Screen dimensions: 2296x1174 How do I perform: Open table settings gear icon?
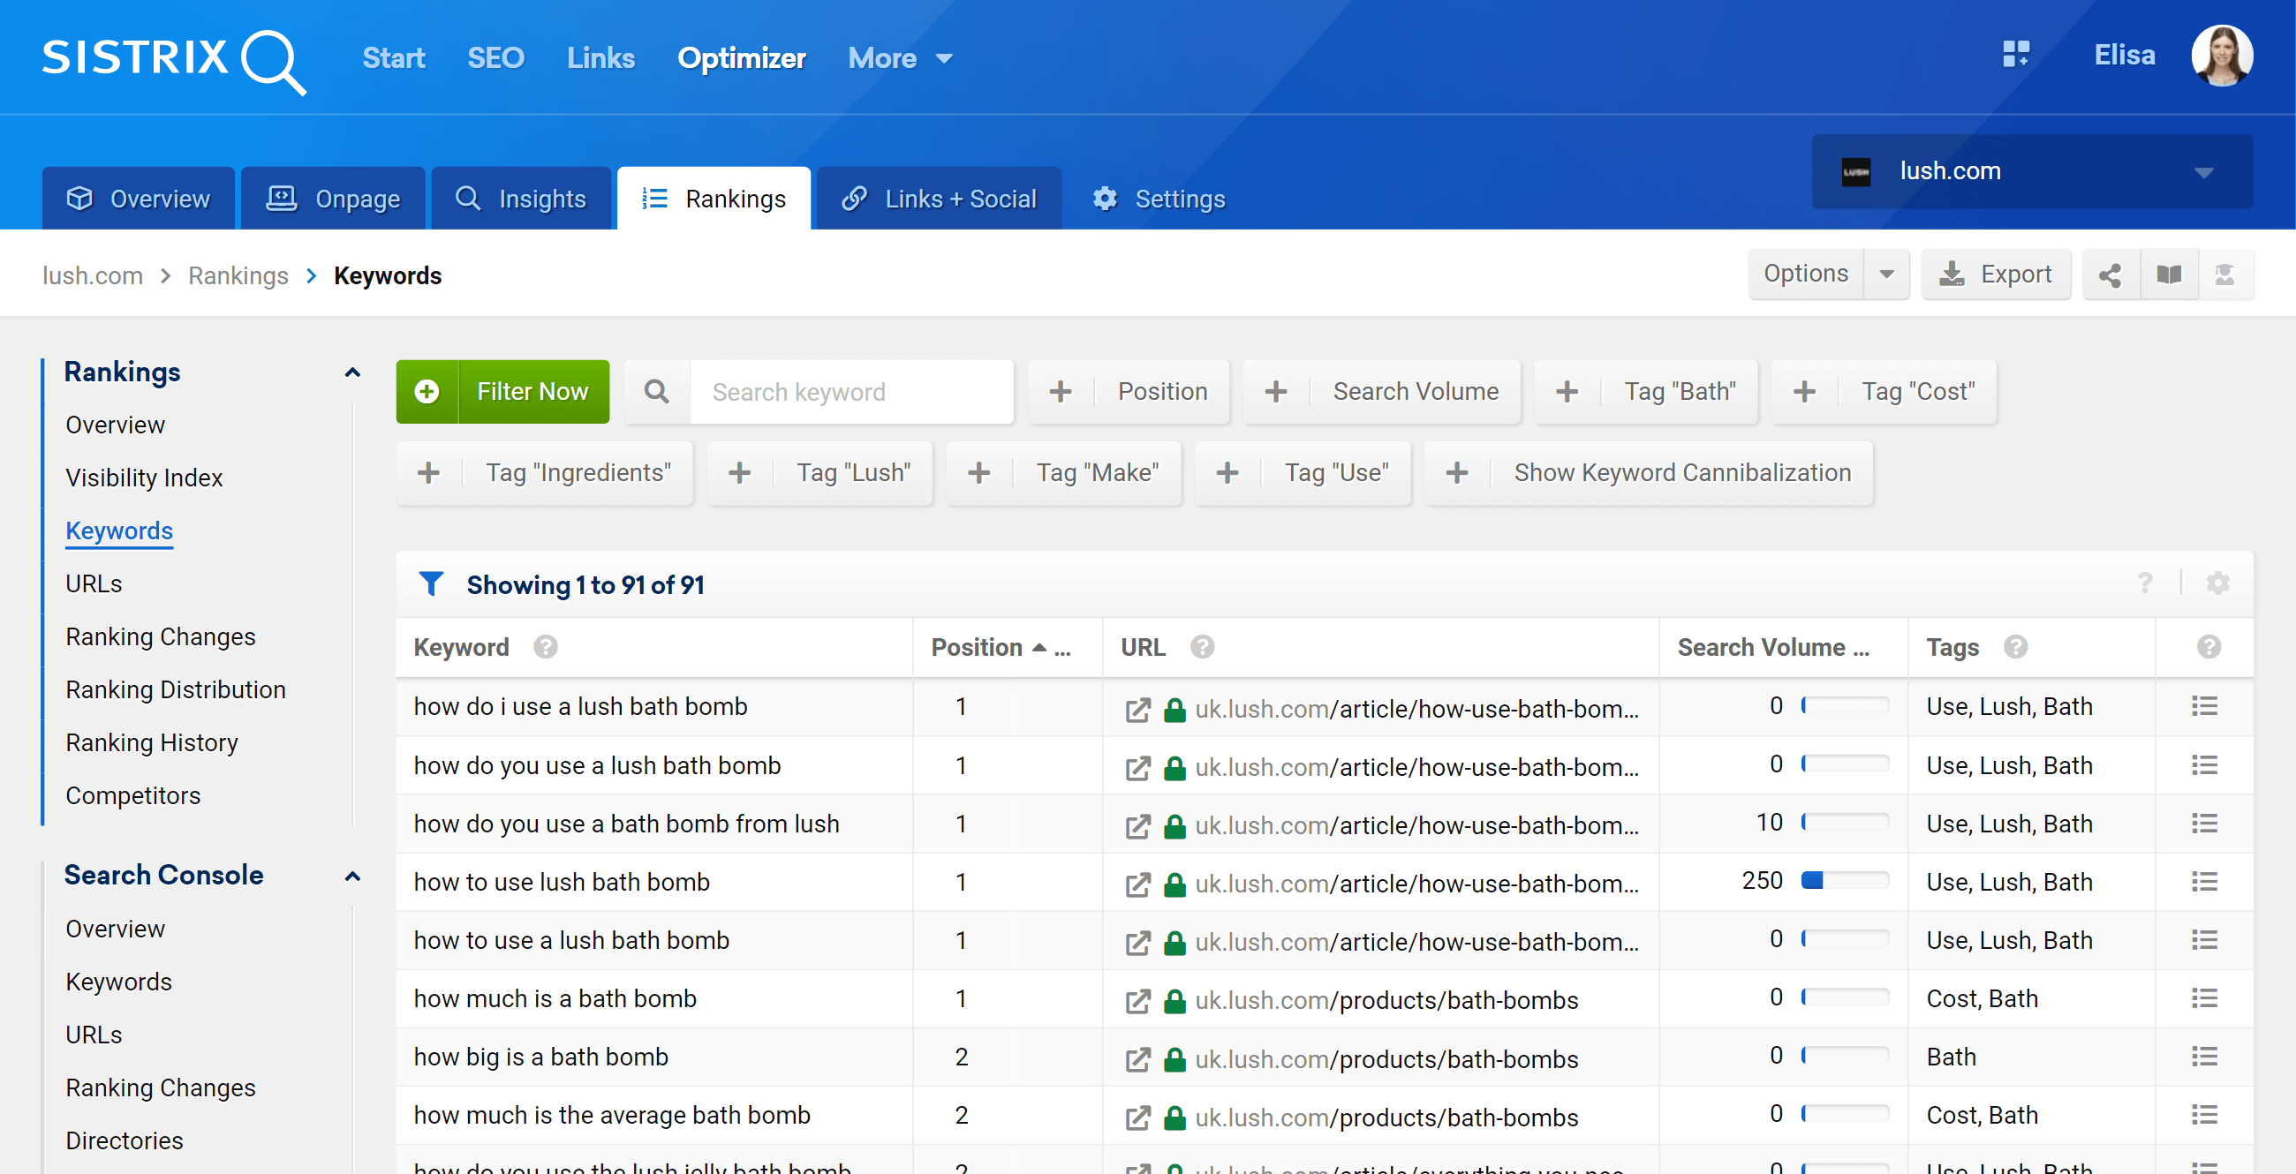tap(2217, 583)
